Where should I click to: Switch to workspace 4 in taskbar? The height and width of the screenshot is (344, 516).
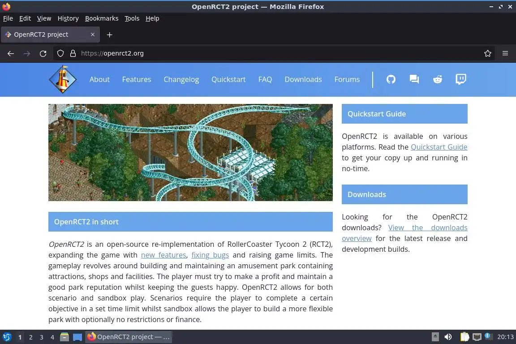52,337
